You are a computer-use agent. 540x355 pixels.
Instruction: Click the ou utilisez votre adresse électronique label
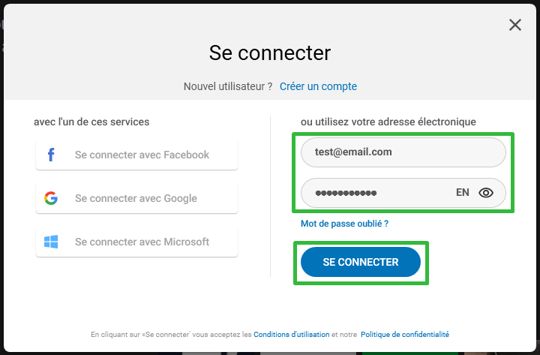388,122
